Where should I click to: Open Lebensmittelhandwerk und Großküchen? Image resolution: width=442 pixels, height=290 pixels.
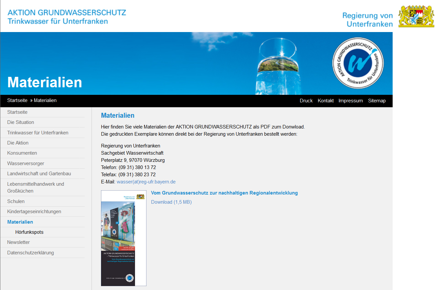point(42,187)
